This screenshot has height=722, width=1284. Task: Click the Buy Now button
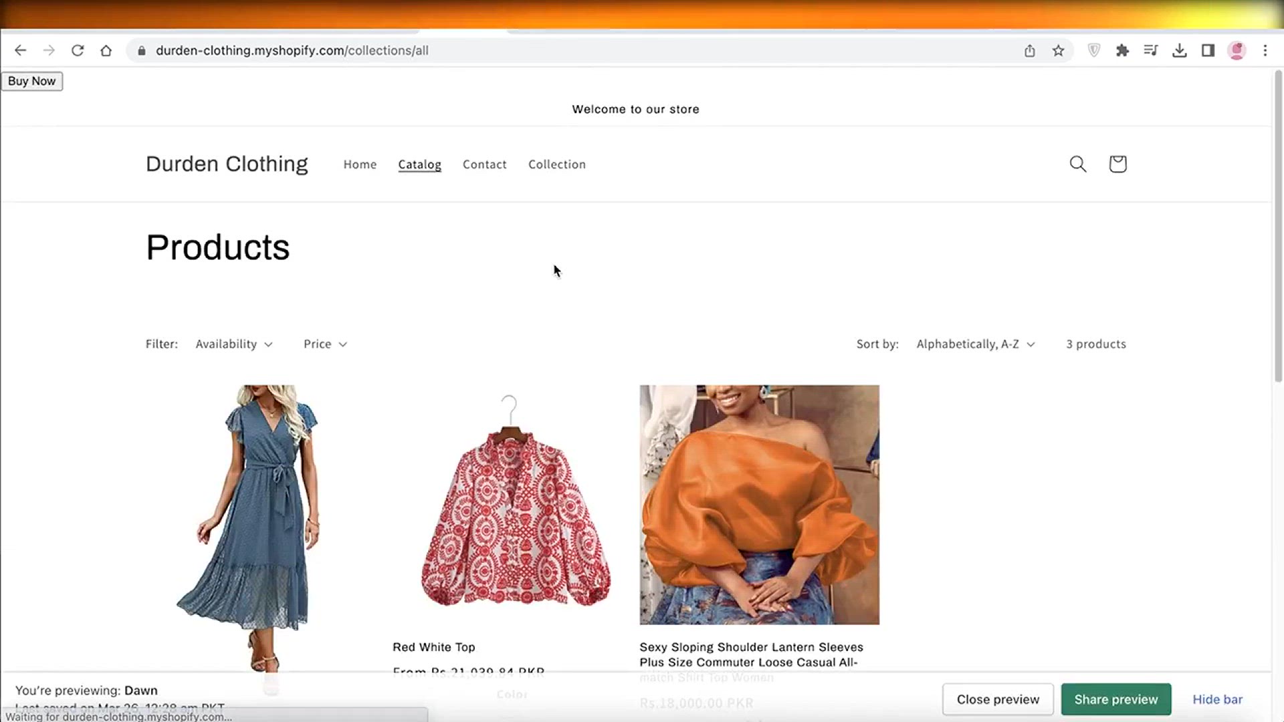[32, 81]
